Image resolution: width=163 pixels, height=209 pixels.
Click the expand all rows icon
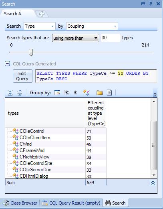(x=10, y=93)
